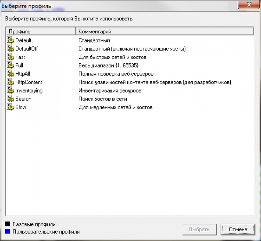This screenshot has width=261, height=241.
Task: Click comment 'Для медленных сетей и хостов'
Action: [116, 107]
